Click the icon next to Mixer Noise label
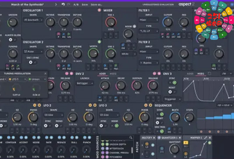The image size is (234, 159). (134, 26)
